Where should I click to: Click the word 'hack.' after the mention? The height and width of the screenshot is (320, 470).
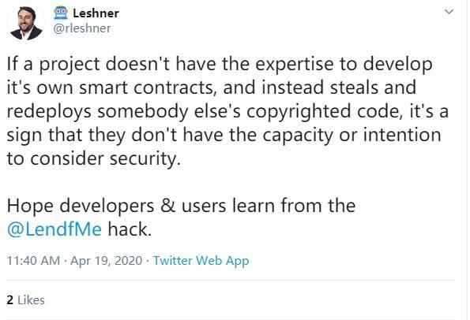click(x=130, y=229)
